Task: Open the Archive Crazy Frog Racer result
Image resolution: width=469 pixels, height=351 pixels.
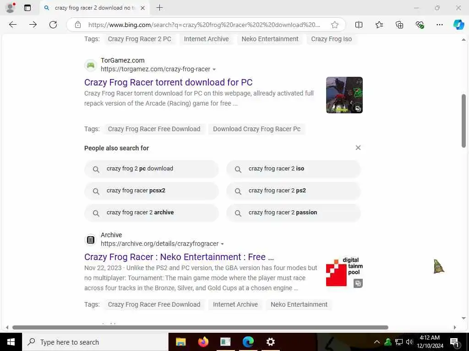Action: pyautogui.click(x=179, y=257)
